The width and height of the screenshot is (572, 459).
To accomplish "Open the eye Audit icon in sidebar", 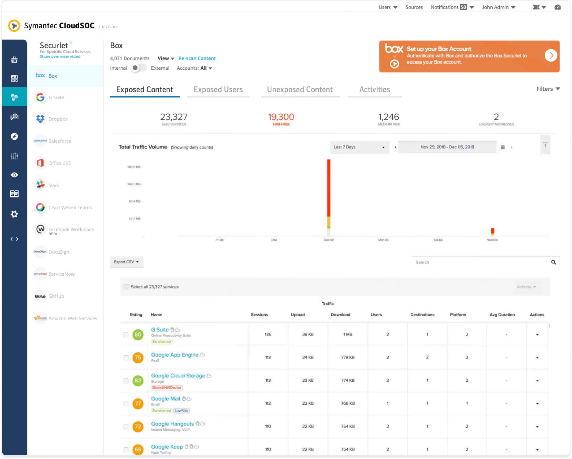I will (x=14, y=175).
